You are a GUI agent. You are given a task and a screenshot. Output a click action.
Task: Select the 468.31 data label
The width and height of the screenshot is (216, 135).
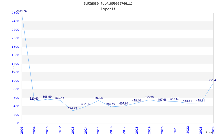(x=187, y=101)
